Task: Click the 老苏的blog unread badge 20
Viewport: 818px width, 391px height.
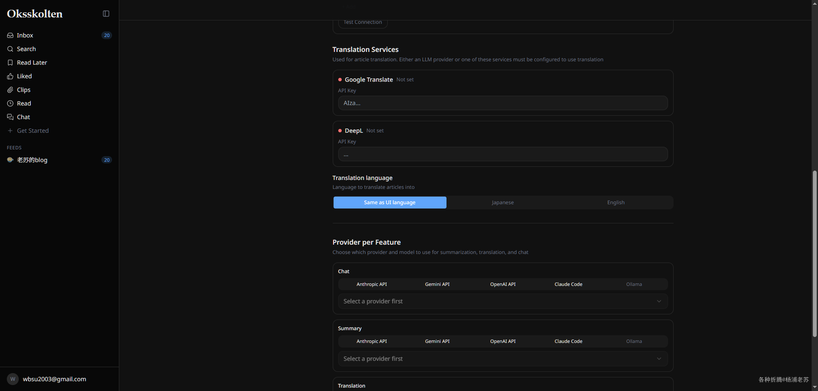Action: [x=107, y=160]
